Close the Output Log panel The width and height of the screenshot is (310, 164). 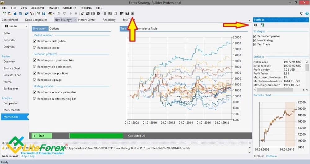(x=250, y=143)
